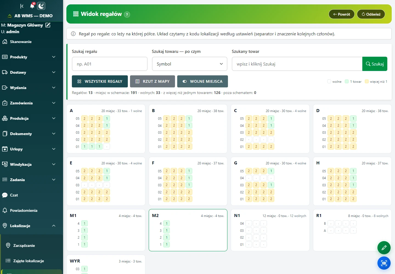Open the blue barcode scanner button

tap(384, 263)
